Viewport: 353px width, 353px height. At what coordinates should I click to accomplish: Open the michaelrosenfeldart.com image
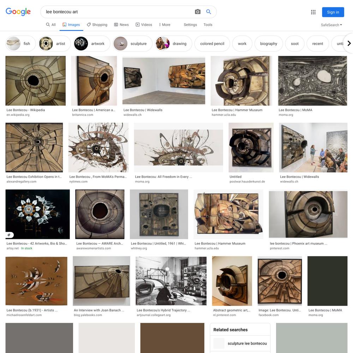coord(36,281)
